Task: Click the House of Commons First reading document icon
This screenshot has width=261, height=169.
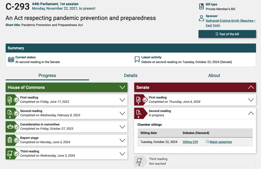Action: tap(10, 99)
